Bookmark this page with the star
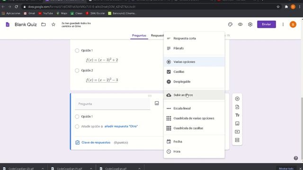Image resolution: width=303 pixels, height=170 pixels. click(278, 7)
